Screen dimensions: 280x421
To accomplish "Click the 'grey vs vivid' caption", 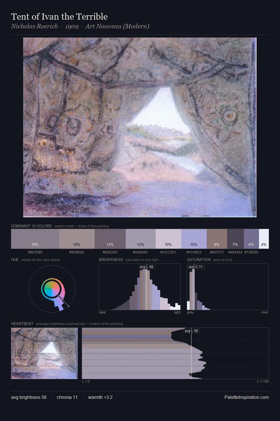I will [223, 260].
